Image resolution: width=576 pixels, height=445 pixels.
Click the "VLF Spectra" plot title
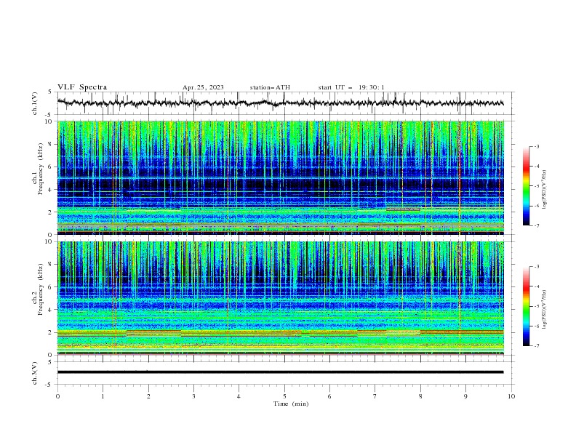(82, 87)
